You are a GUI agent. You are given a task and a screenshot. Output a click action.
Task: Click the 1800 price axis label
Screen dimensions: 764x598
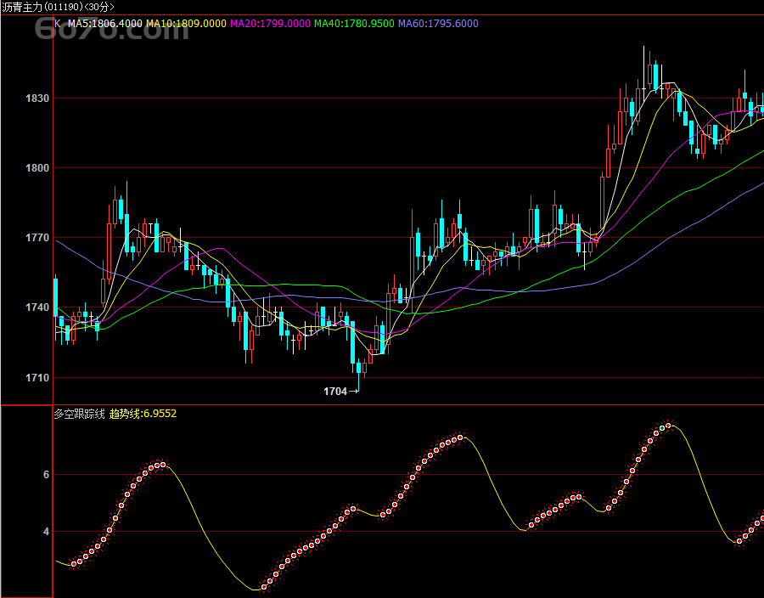pos(37,168)
